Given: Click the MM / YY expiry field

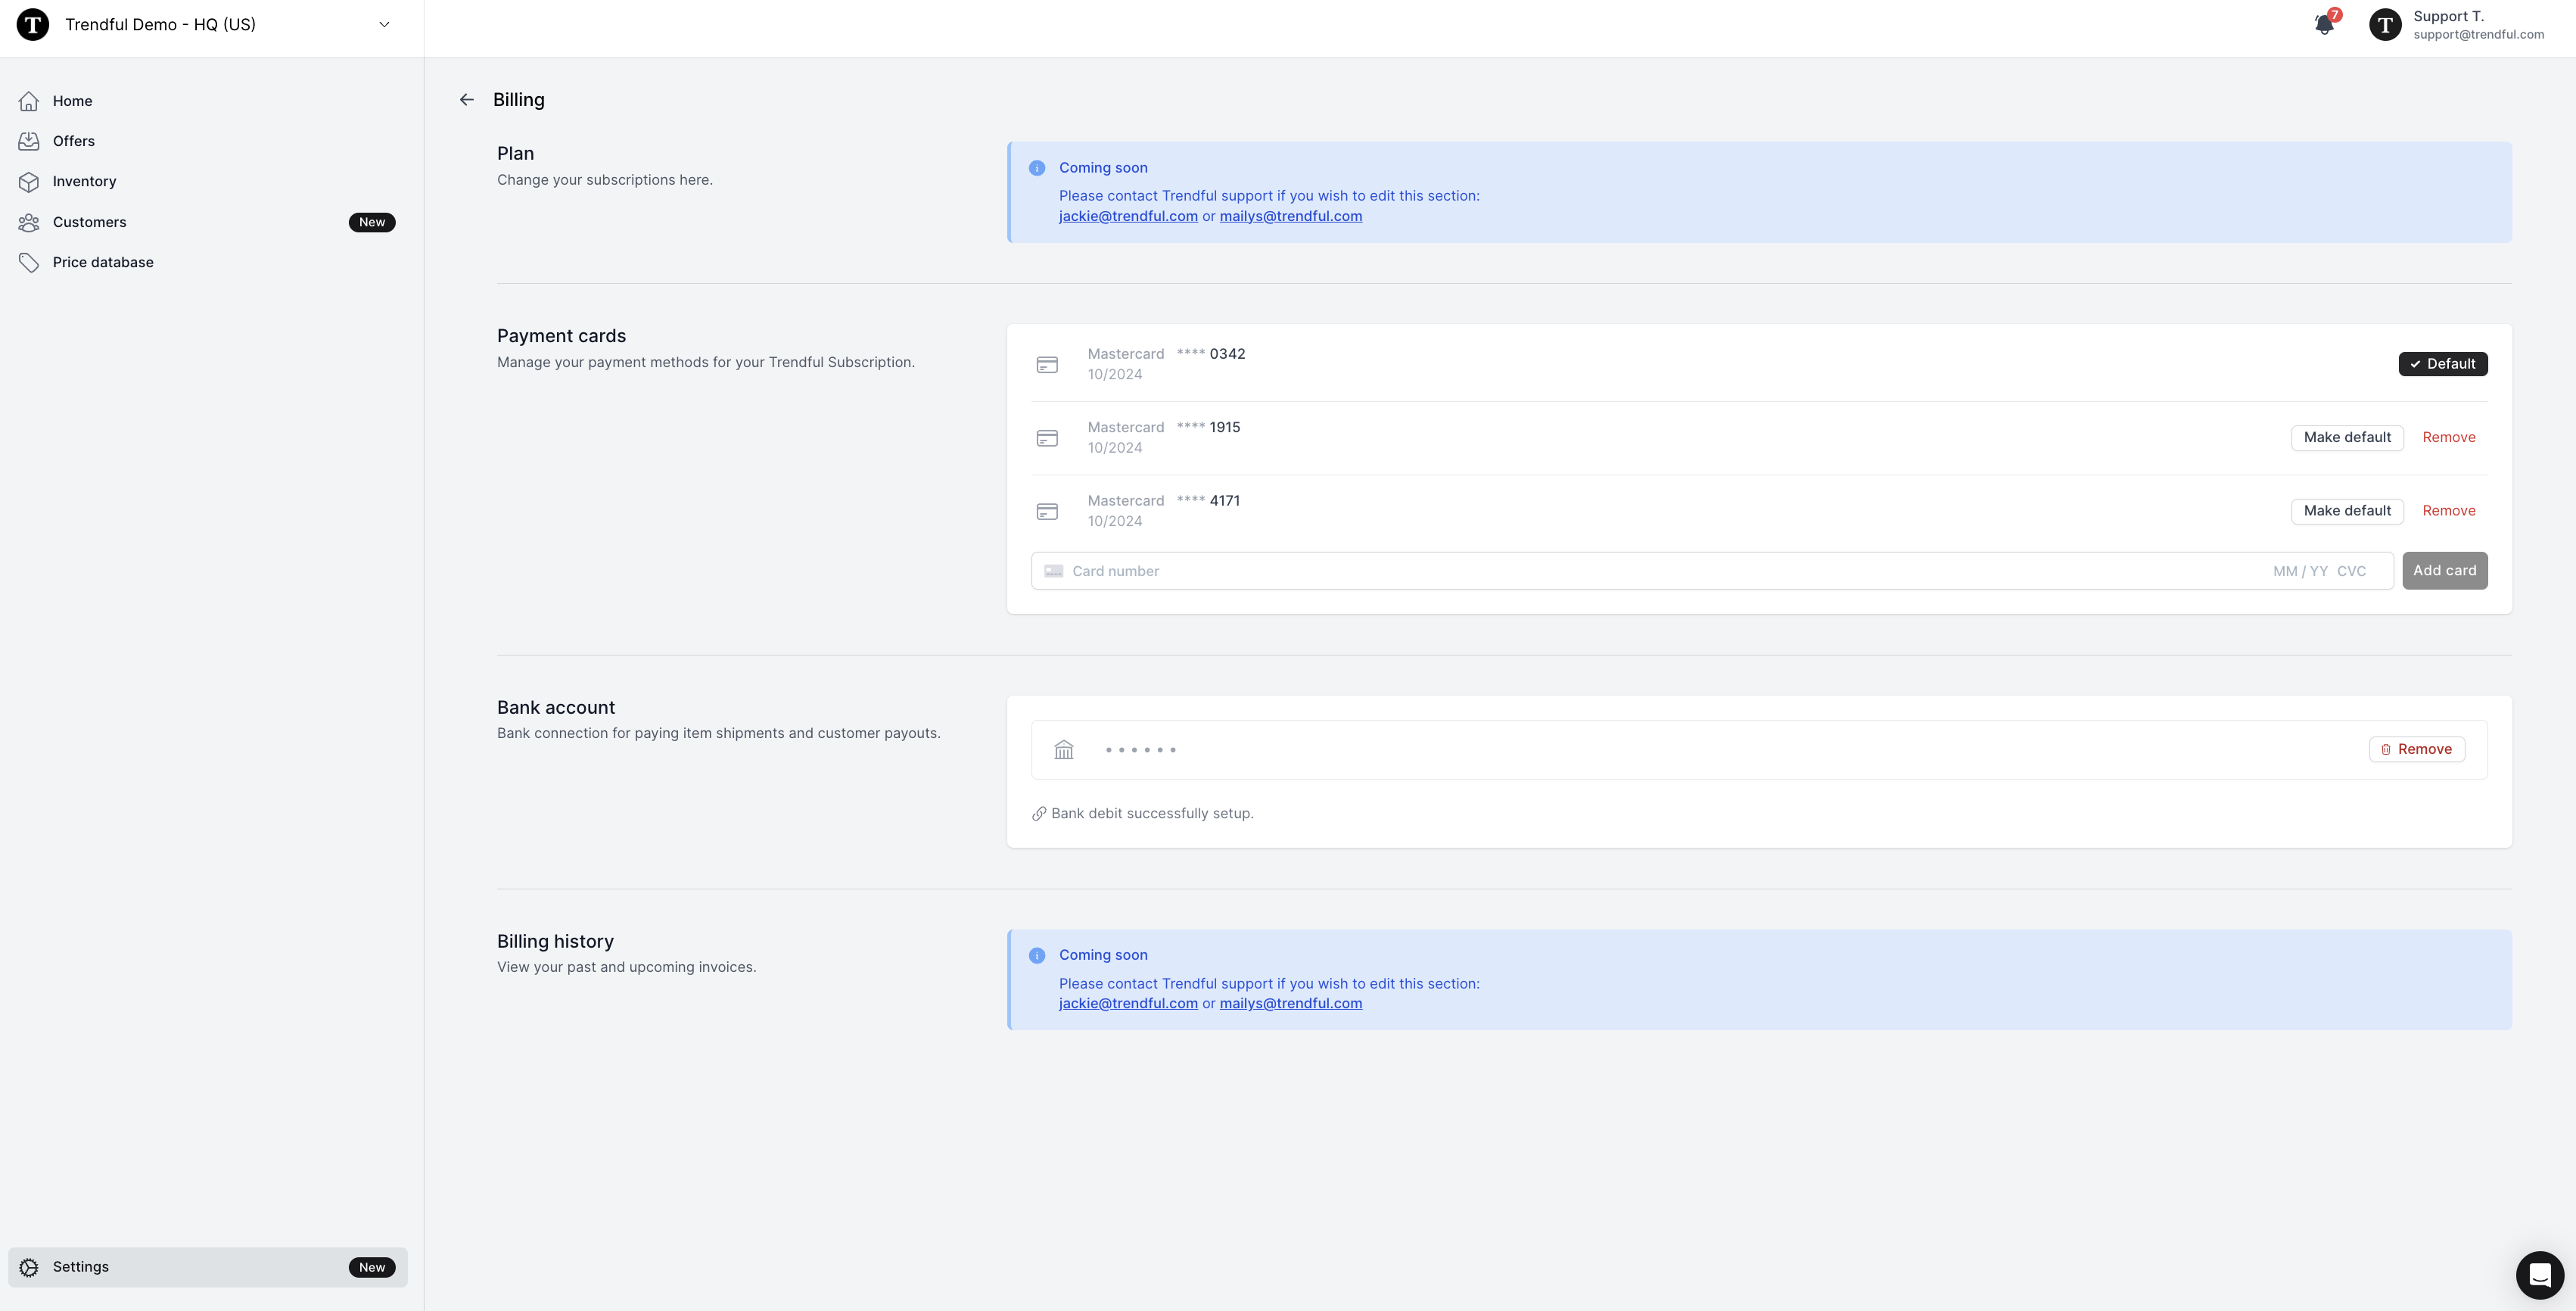Looking at the screenshot, I should click(2300, 571).
